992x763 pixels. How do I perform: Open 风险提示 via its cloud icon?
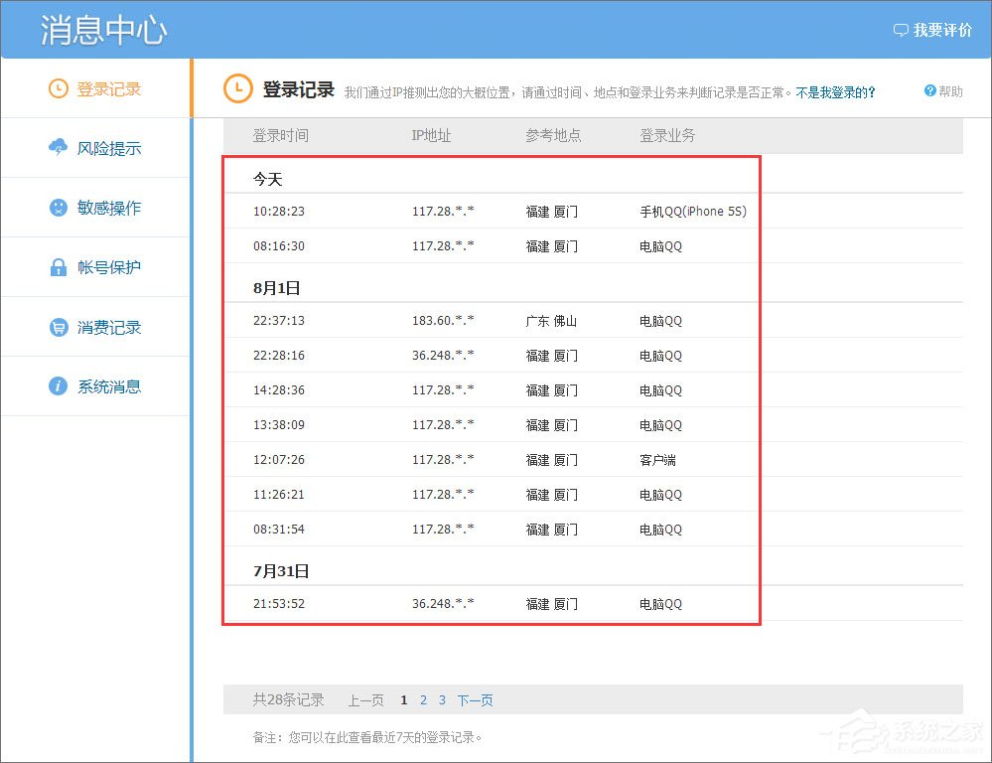(60, 148)
